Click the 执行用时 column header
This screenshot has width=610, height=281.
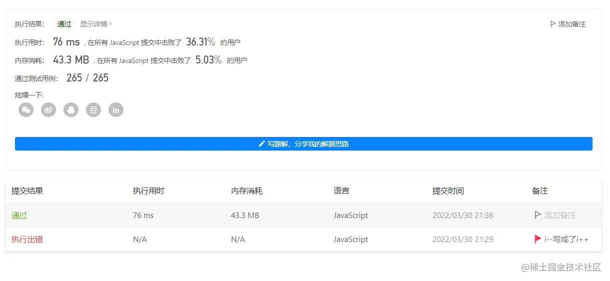tap(148, 190)
